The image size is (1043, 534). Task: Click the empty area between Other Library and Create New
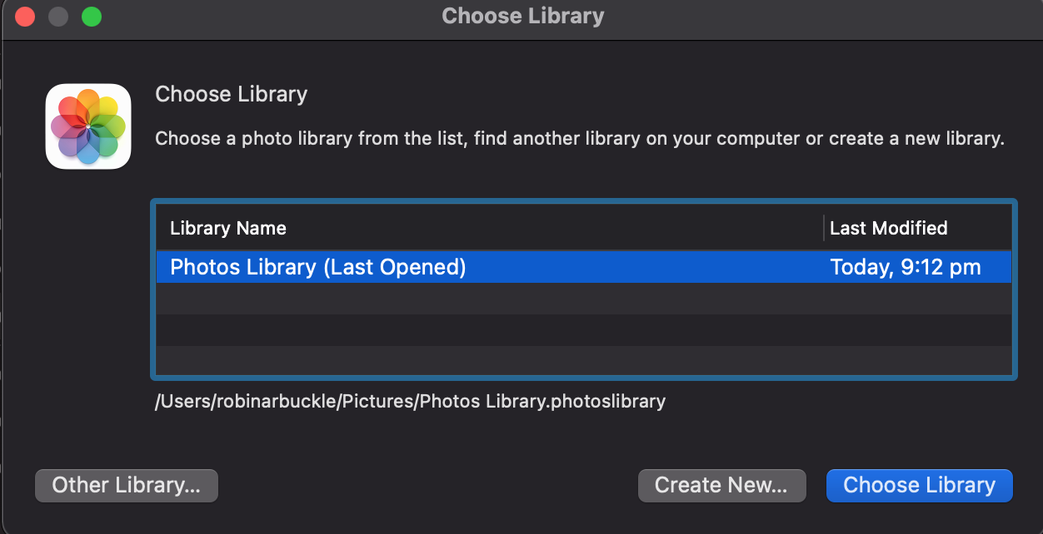pos(427,486)
